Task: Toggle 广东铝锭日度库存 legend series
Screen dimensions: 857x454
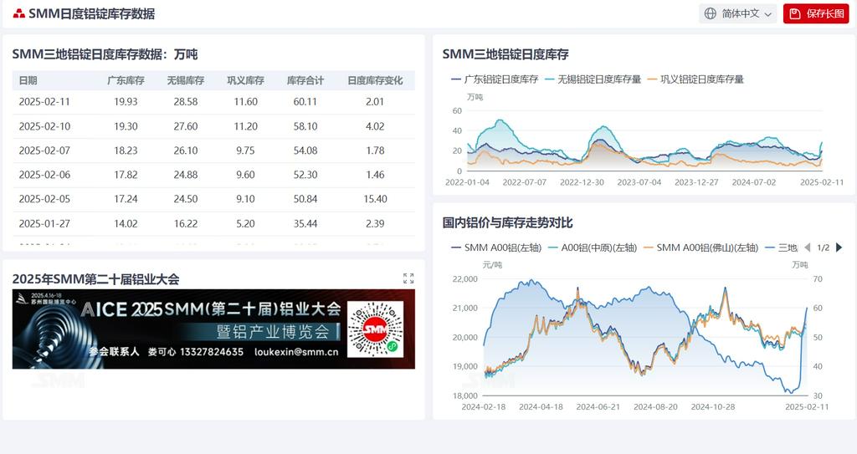Action: tap(495, 79)
